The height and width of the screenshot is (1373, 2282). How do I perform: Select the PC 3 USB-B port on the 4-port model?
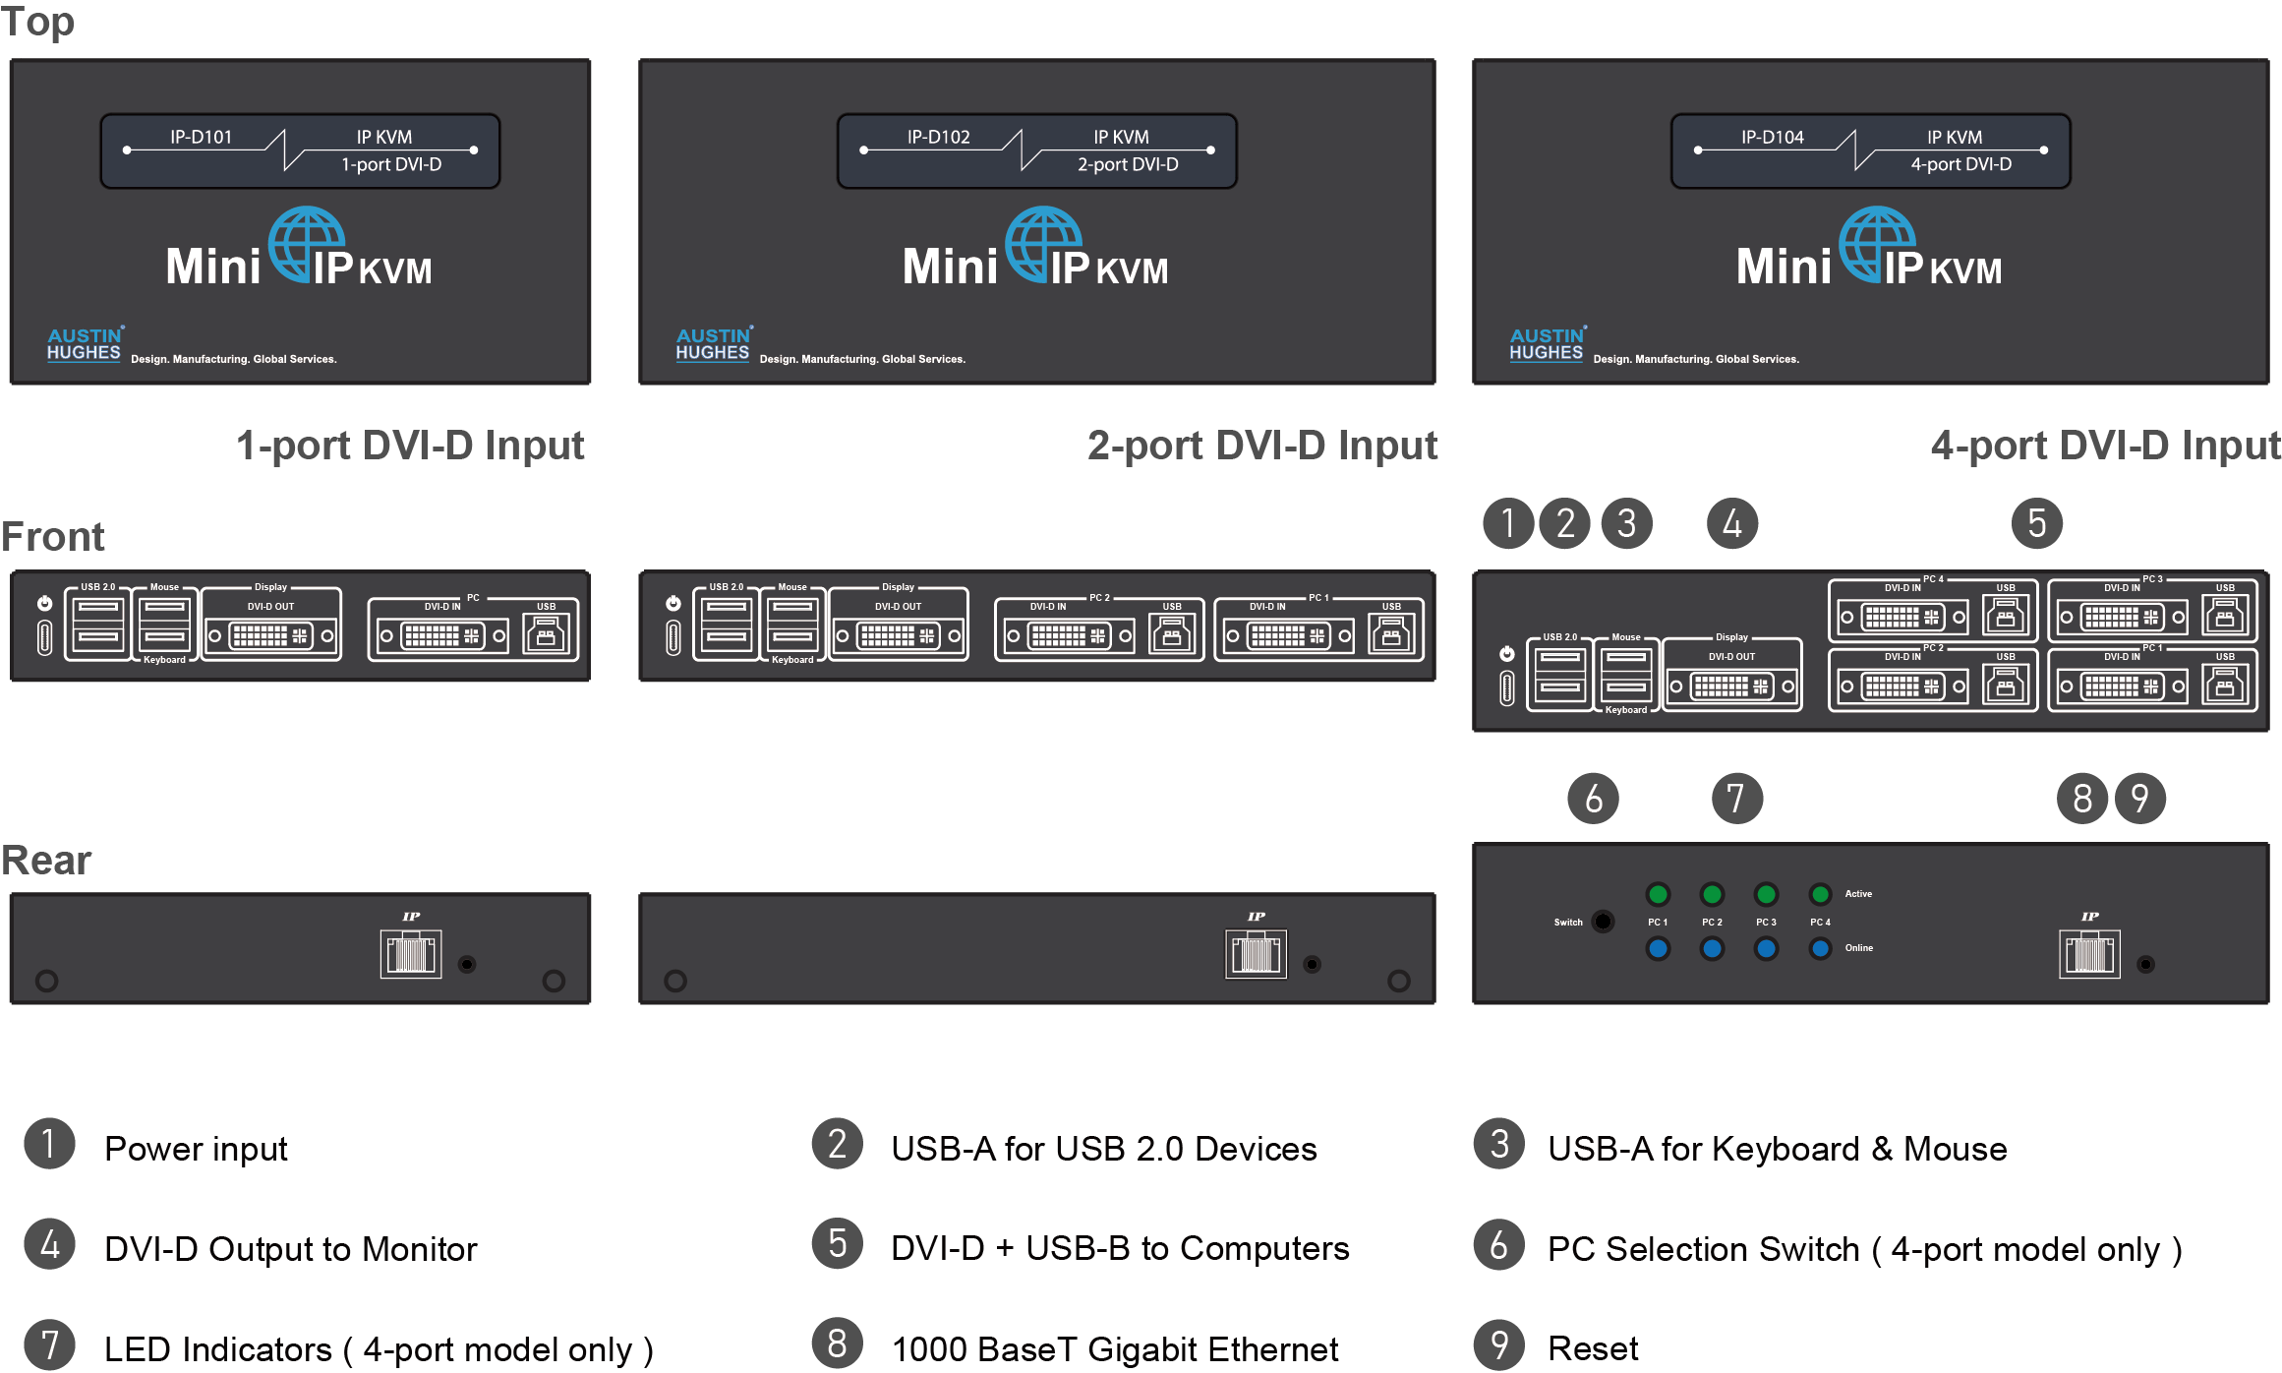[2225, 616]
